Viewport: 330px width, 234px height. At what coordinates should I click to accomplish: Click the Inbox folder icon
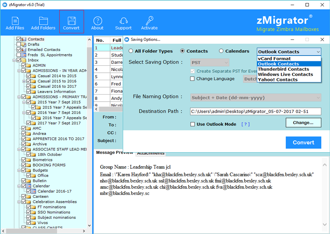(x=24, y=60)
